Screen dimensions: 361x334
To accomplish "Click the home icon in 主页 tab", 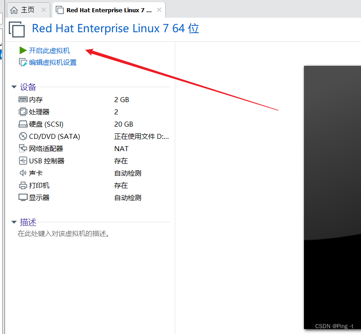I will pos(14,10).
